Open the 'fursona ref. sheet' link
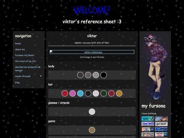Image resolution: width=184 pixels, height=138 pixels. pos(25,55)
